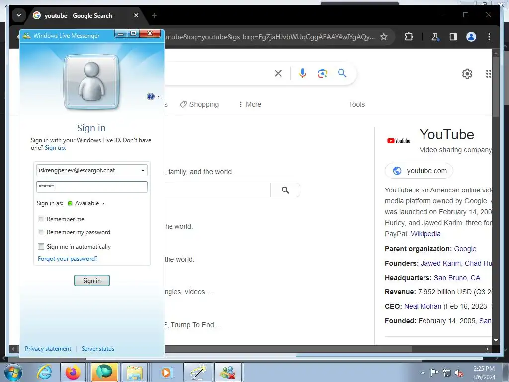Open the Sign up link

click(x=55, y=148)
